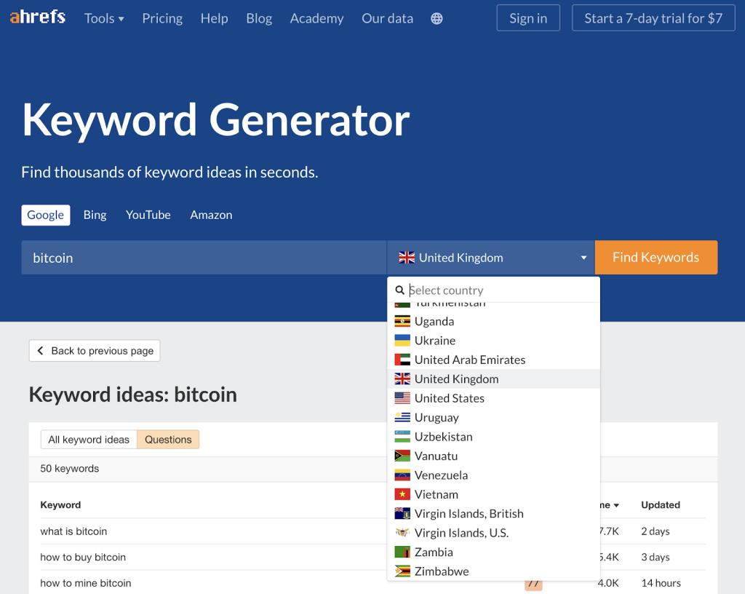The image size is (745, 594).
Task: Switch to the Amazon search engine
Action: (210, 215)
